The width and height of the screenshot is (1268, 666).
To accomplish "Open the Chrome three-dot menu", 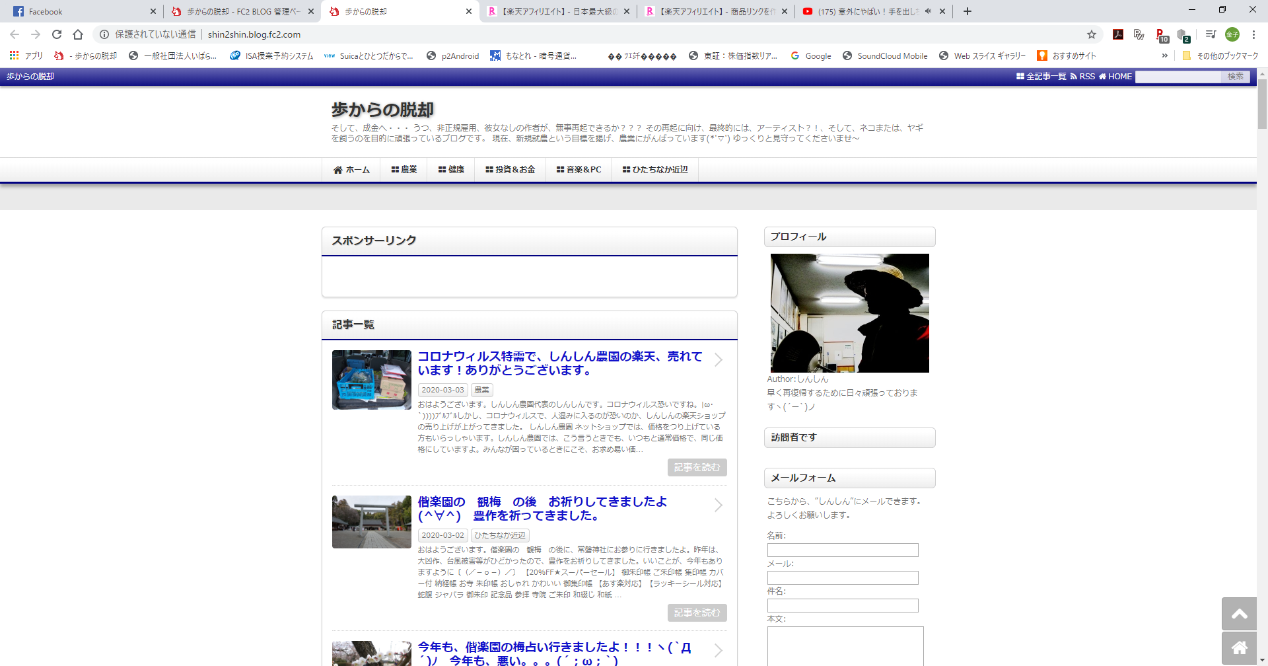I will (x=1253, y=34).
